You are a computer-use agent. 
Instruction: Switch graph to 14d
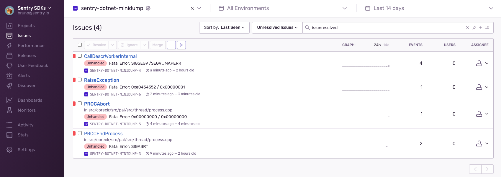386,45
